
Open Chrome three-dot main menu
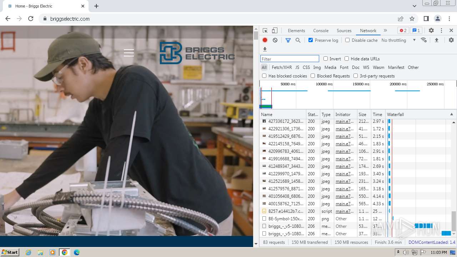pos(449,19)
